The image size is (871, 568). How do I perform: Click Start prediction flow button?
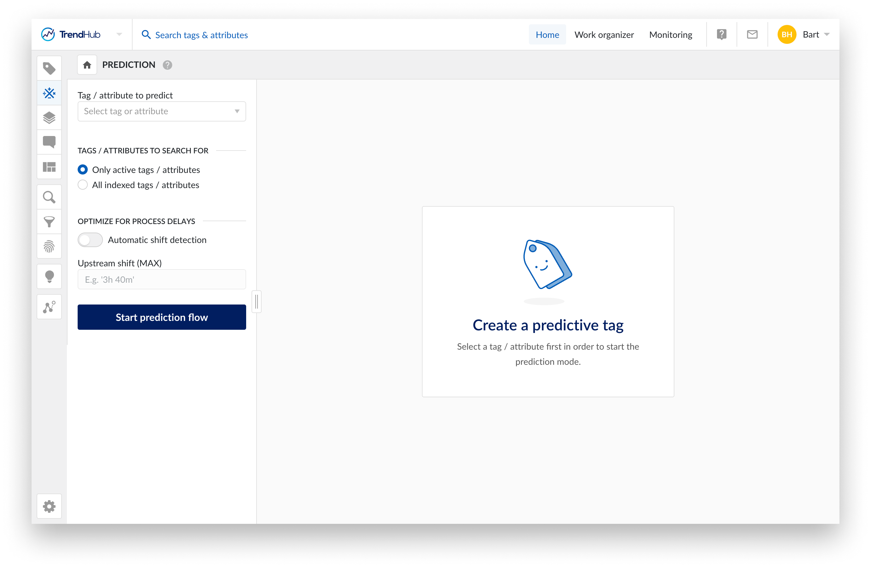(161, 317)
